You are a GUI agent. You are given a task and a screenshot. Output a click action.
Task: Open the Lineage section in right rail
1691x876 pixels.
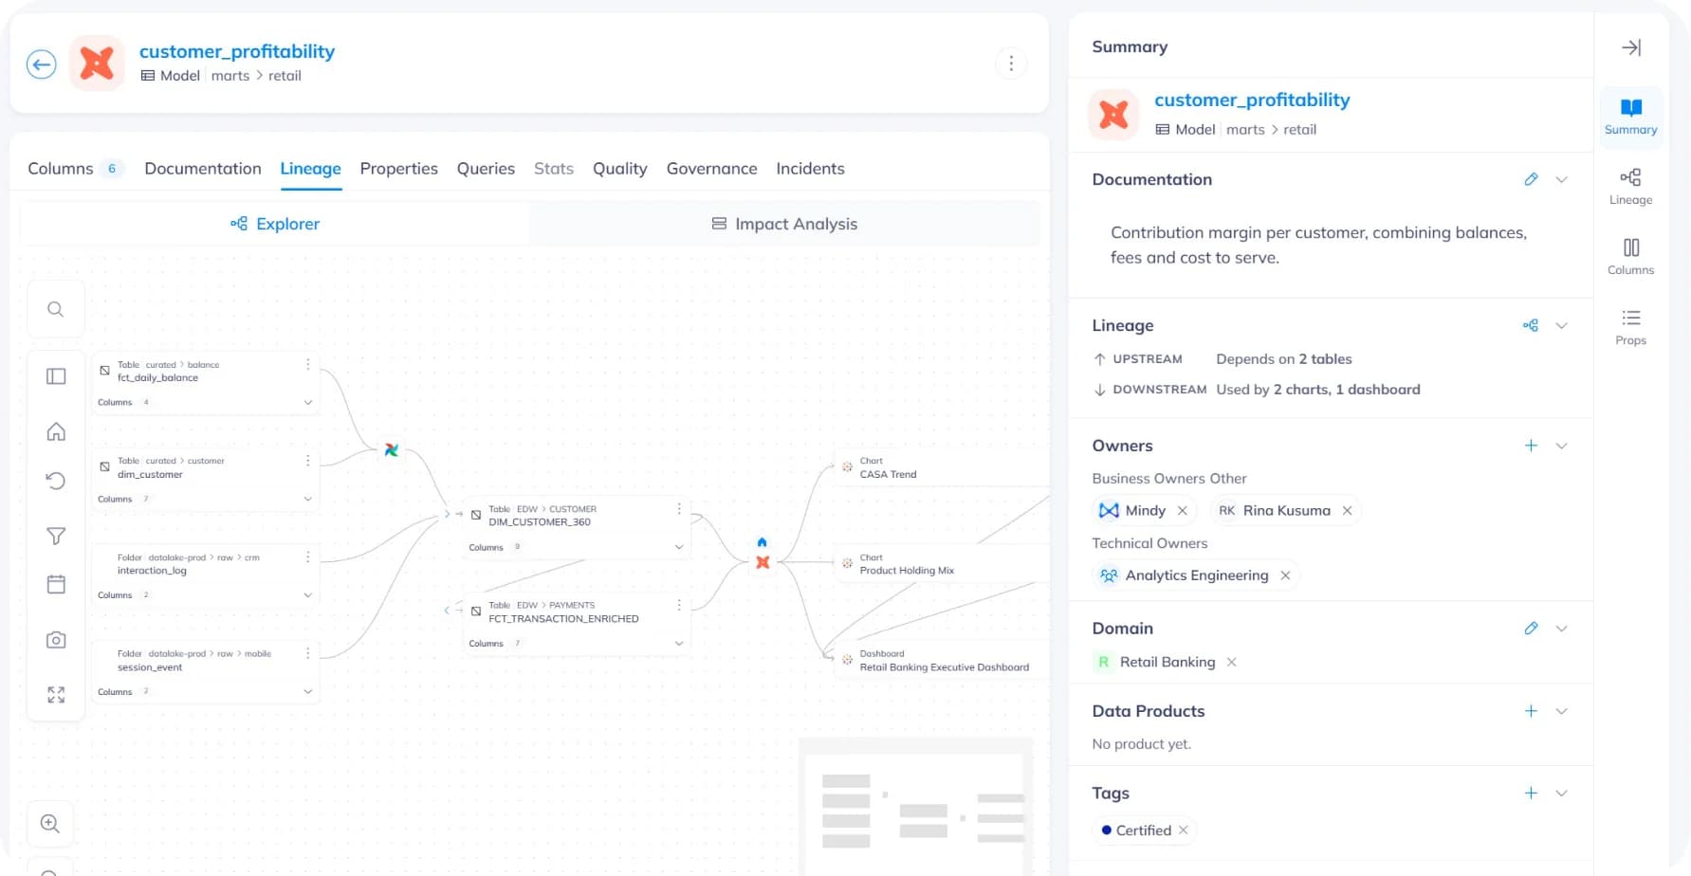coord(1630,187)
